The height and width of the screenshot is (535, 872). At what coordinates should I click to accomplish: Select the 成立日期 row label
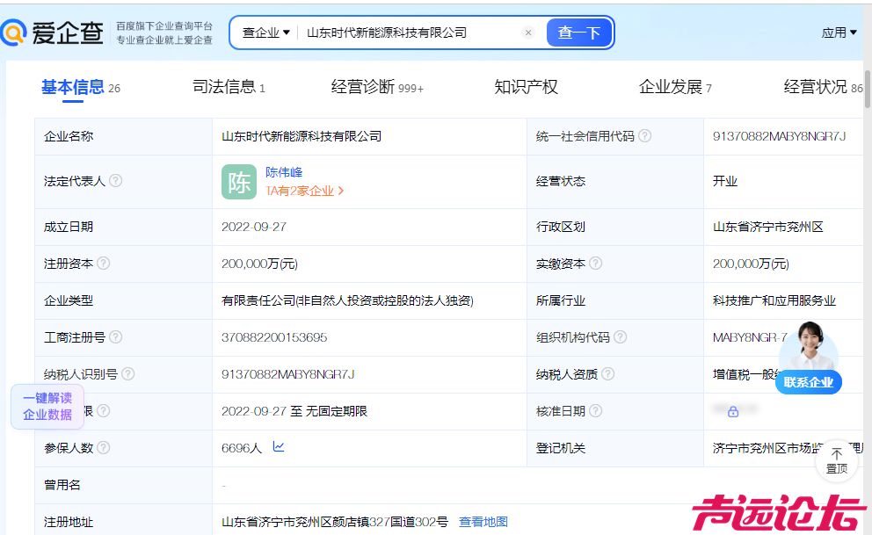click(69, 227)
